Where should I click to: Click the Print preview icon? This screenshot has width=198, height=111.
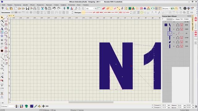[x=38, y=8]
